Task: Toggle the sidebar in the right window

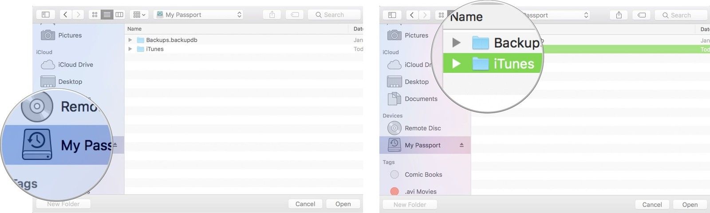Action: click(392, 15)
